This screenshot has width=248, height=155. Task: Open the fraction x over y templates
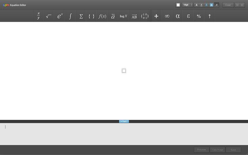[x=38, y=16]
